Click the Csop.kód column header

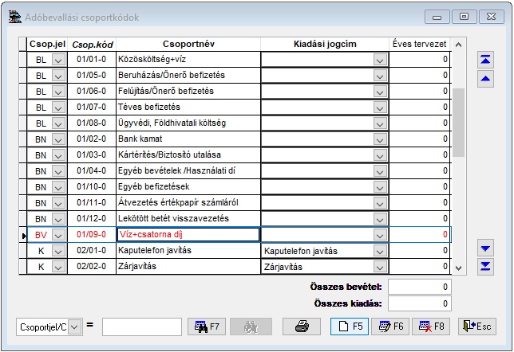[92, 43]
